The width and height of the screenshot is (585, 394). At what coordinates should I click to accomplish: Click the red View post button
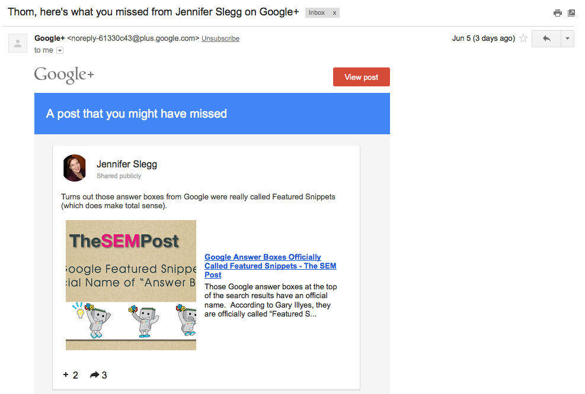pos(362,77)
